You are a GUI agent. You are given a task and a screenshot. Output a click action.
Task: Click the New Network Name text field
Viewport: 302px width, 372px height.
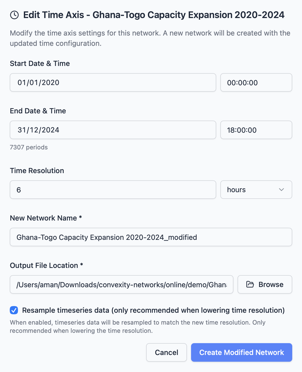tap(151, 237)
